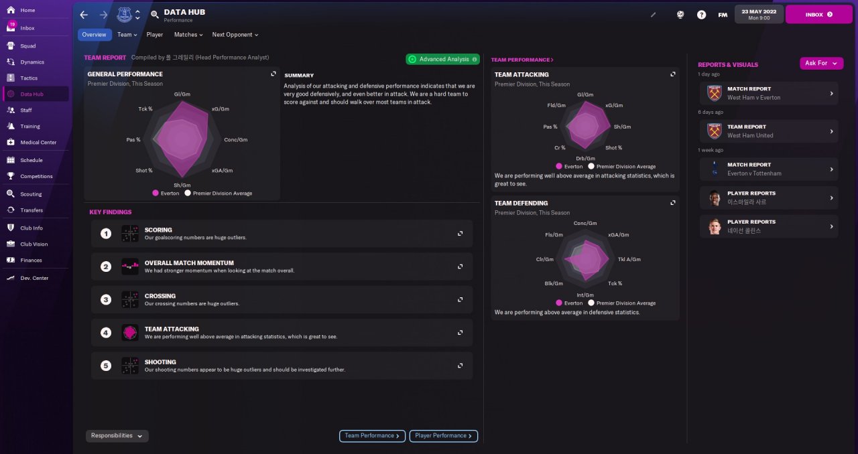Image resolution: width=858 pixels, height=454 pixels.
Task: Open West Ham United team report
Action: pyautogui.click(x=769, y=131)
